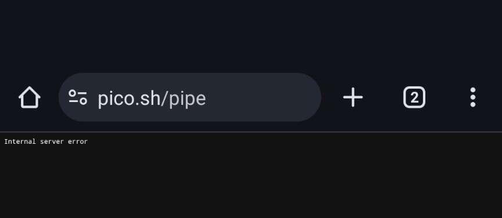This screenshot has width=502, height=218.
Task: Click empty space inside the URL pill
Action: [263, 97]
